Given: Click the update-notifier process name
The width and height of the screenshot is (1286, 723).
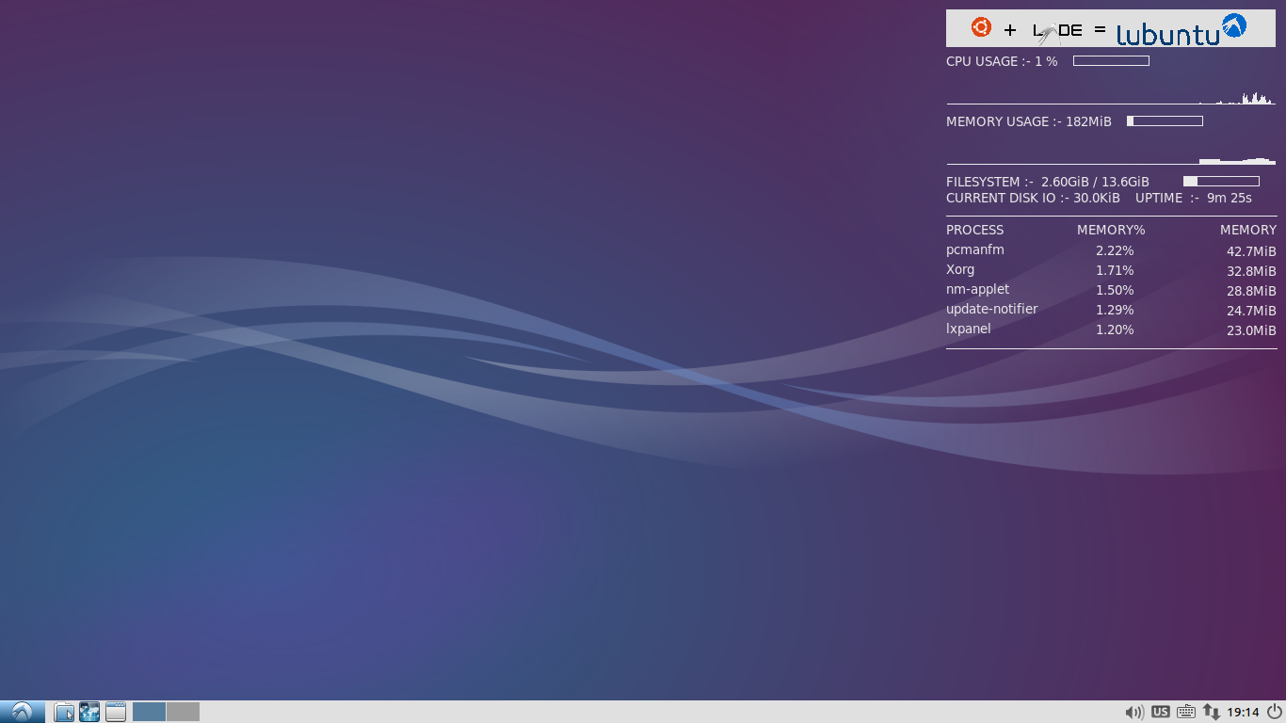Looking at the screenshot, I should coord(991,309).
